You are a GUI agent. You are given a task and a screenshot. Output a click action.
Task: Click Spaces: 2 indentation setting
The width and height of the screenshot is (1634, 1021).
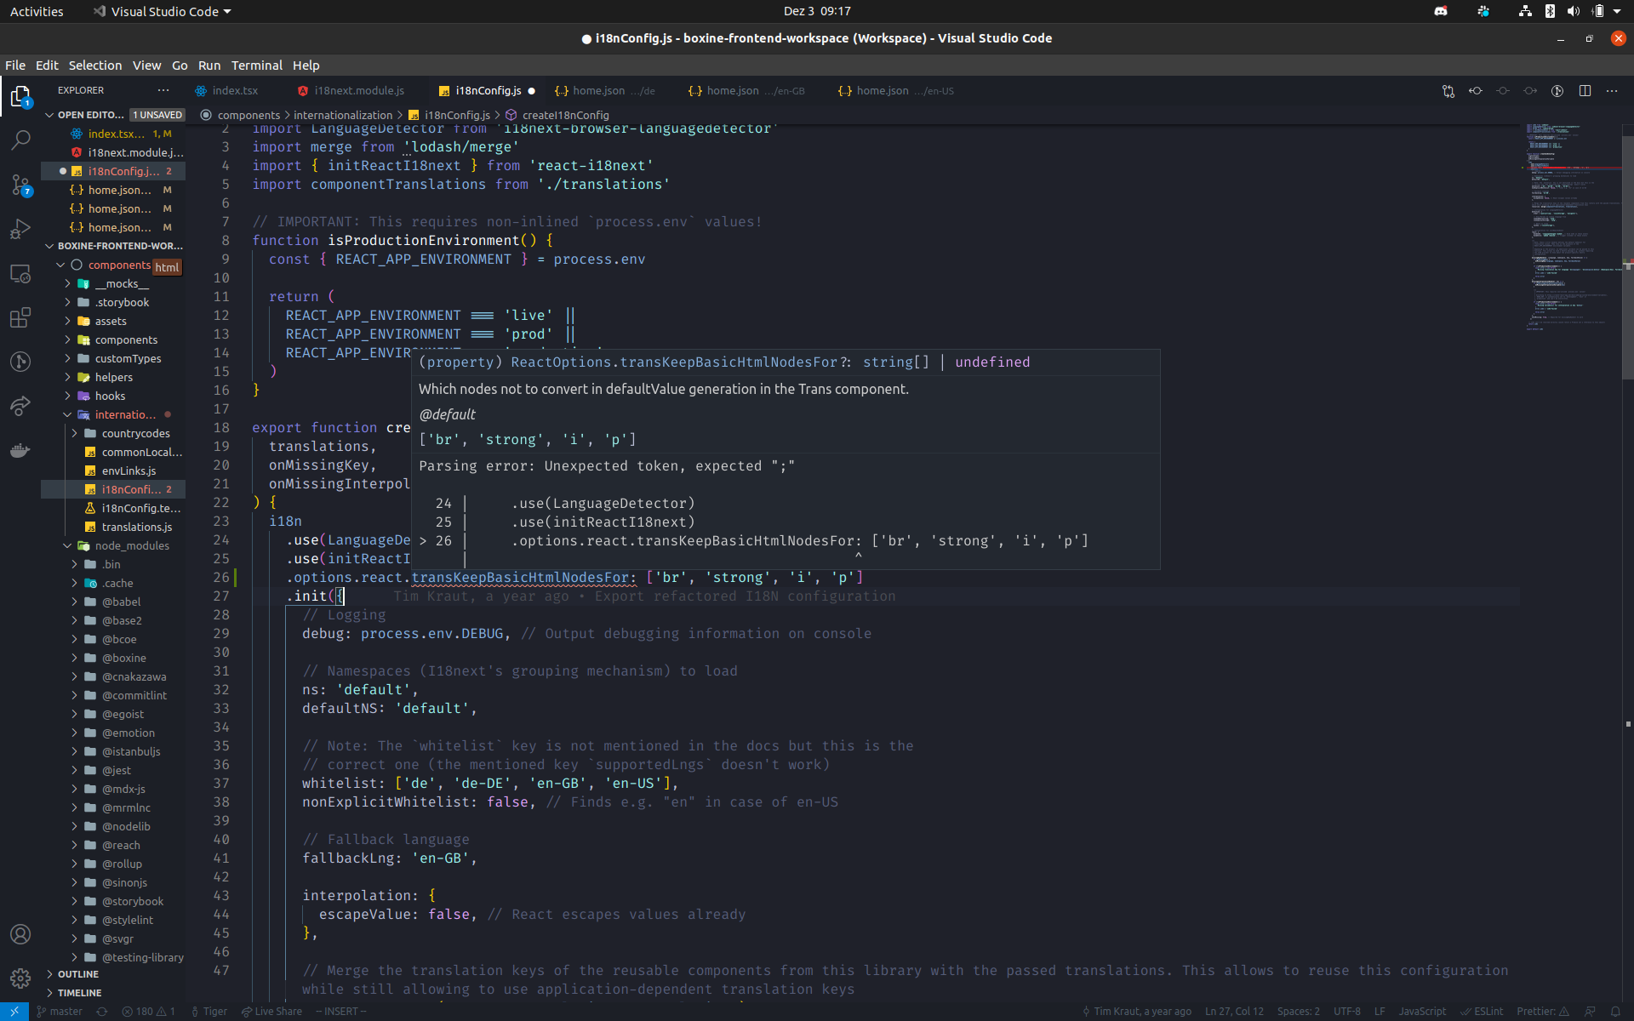1298,1012
